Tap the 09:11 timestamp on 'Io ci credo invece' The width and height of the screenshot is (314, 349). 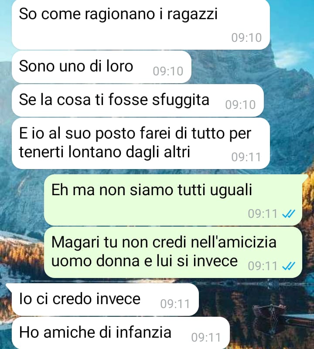(175, 304)
